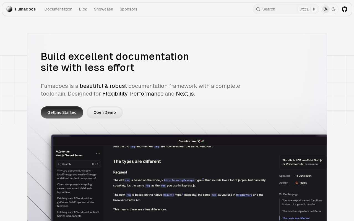This screenshot has width=354, height=221.
Task: Open the GitHub repository icon
Action: click(x=345, y=9)
